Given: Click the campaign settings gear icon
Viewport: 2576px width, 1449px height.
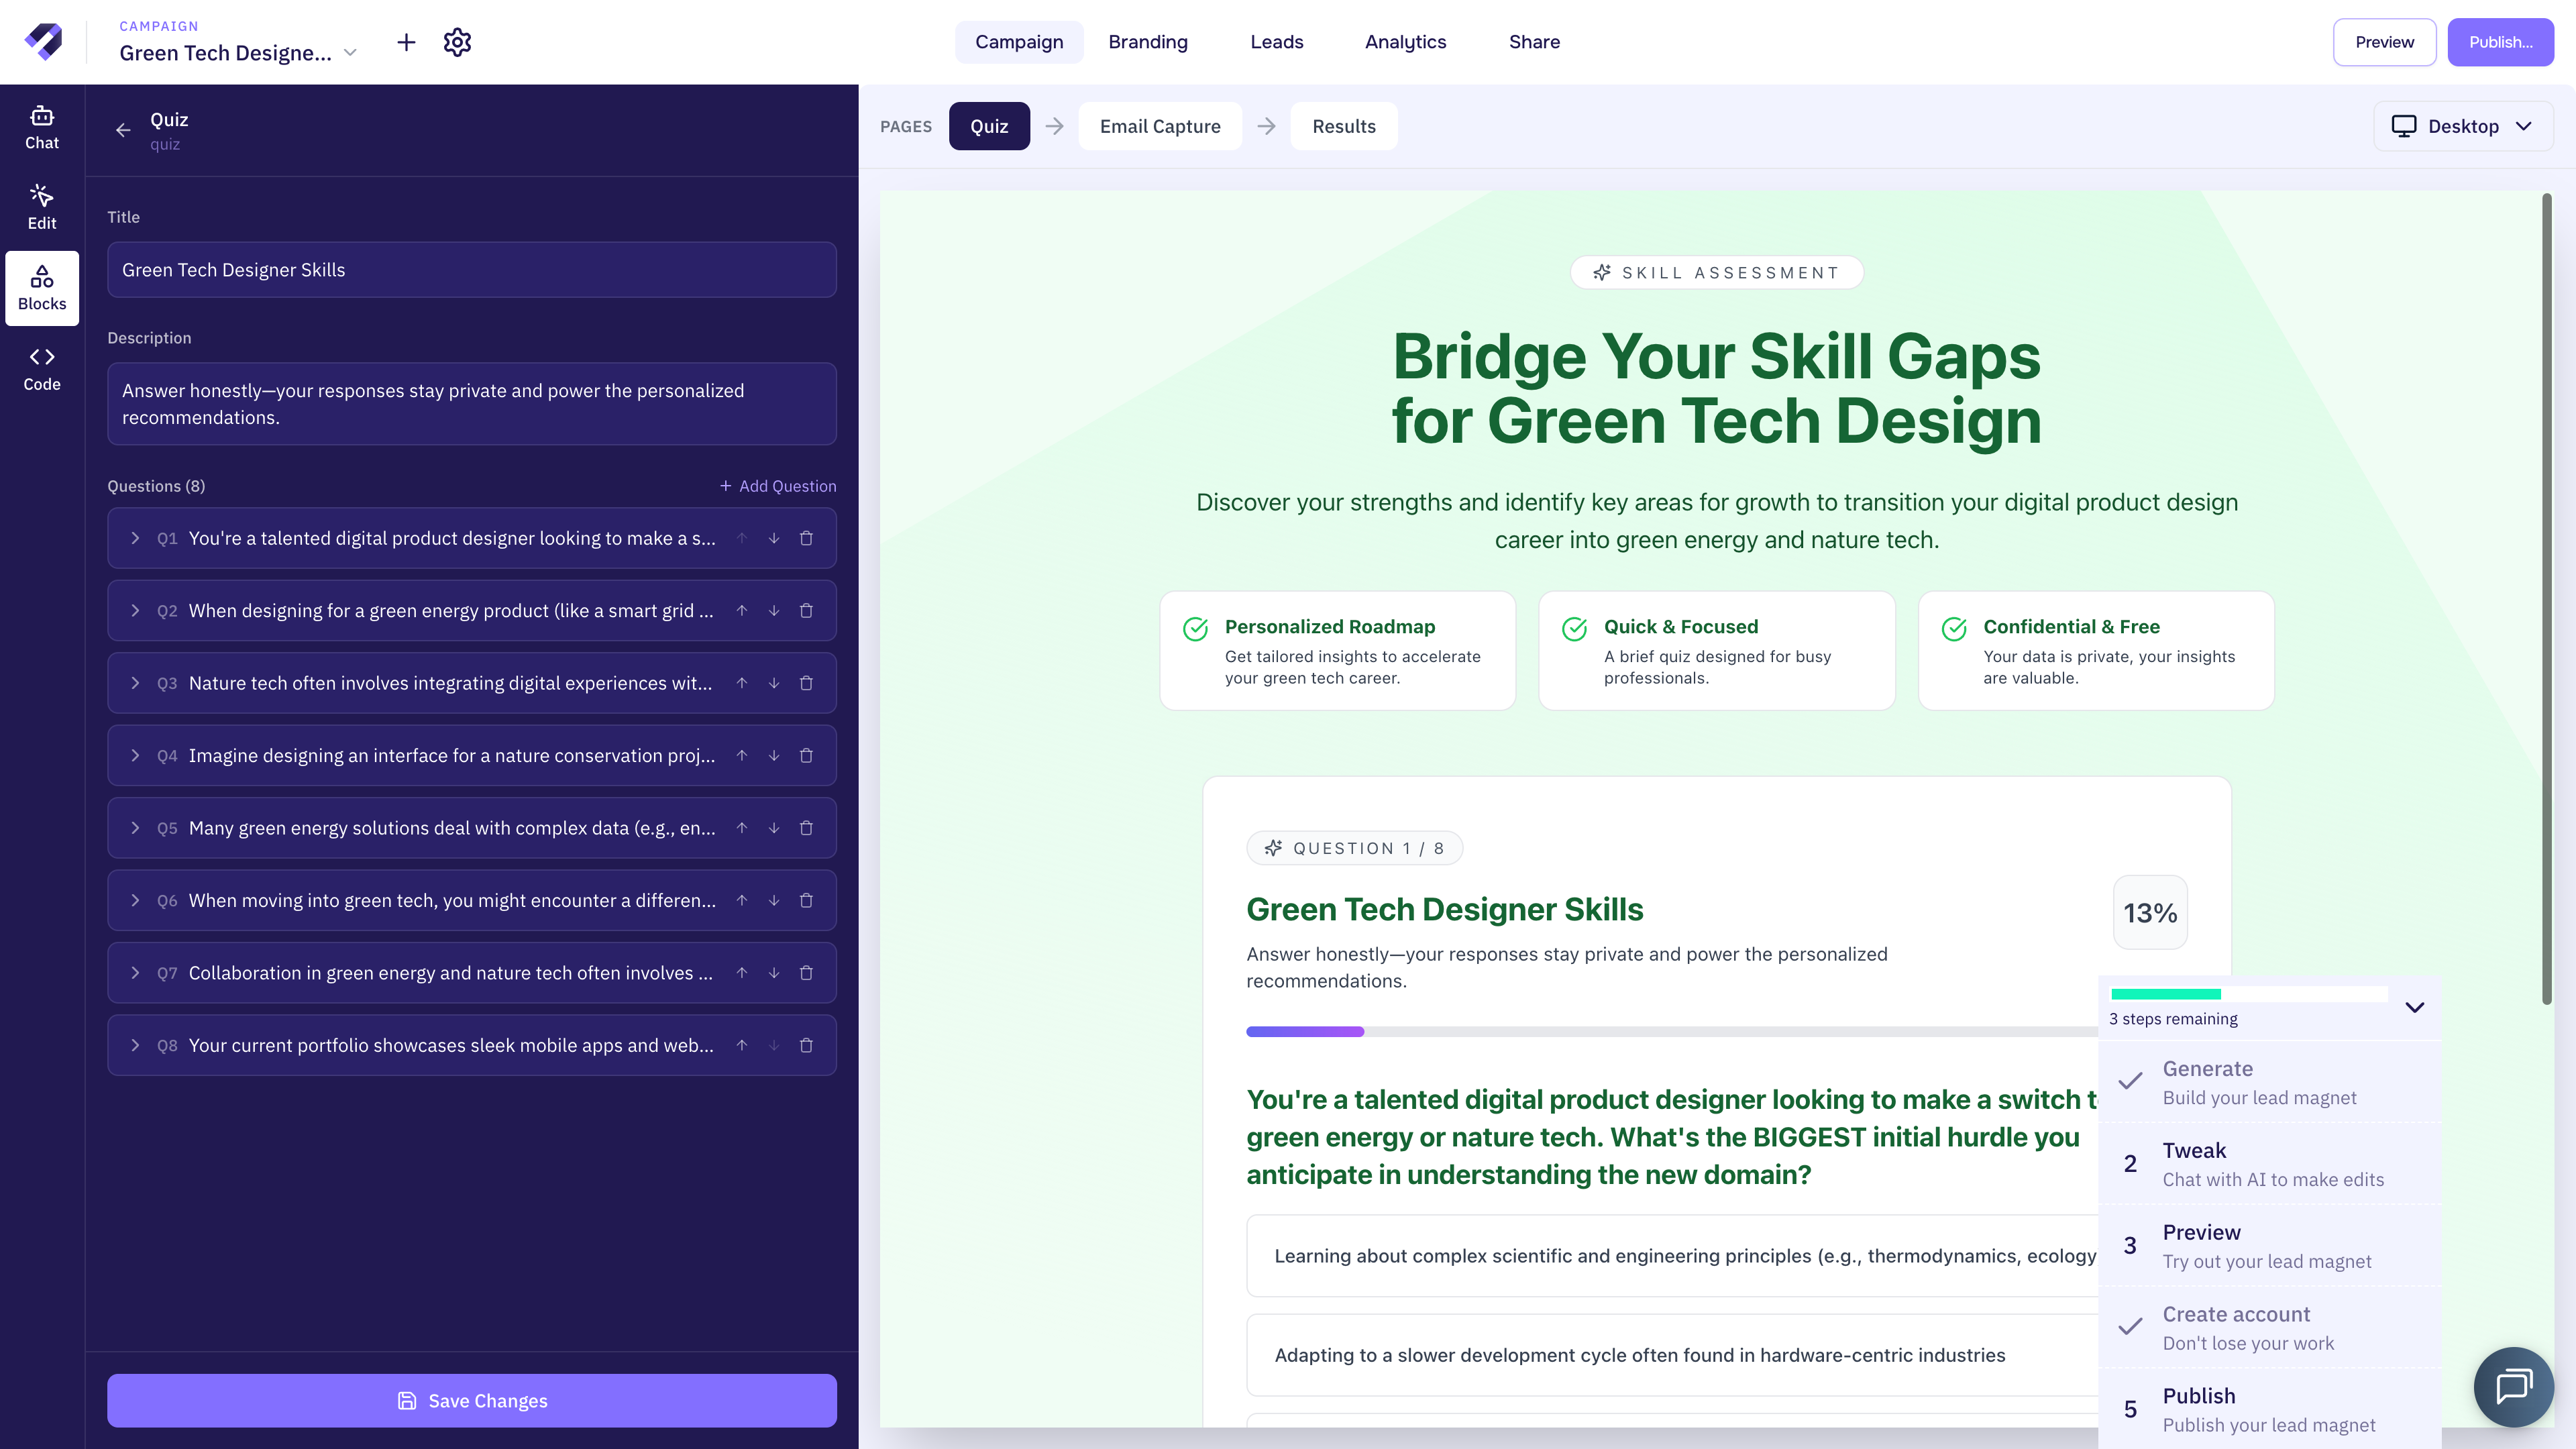Looking at the screenshot, I should tap(457, 42).
